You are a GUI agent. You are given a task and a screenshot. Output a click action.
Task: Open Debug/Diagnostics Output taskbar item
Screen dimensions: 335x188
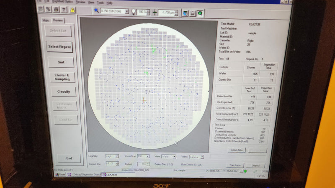(84, 175)
